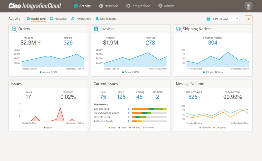Click the Open issues count of 125
Viewport: 262px width, 161px height.
121,97
